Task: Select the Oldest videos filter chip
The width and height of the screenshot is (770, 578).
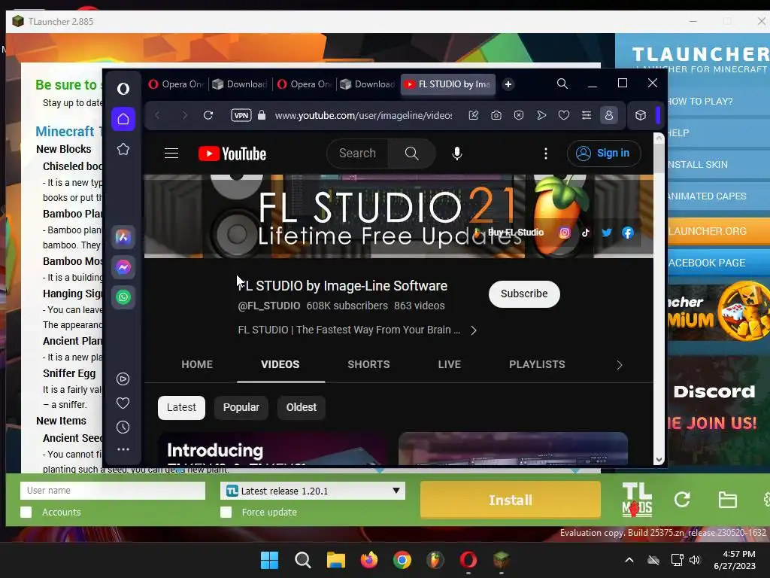Action: point(301,407)
